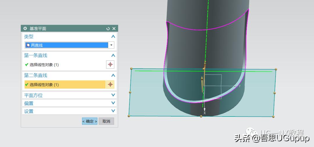Confirm with the 确定 button
Screen dimensions: 314x147
point(90,121)
